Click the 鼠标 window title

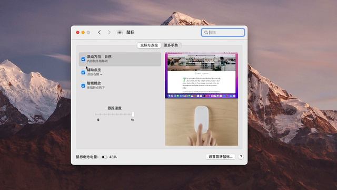pyautogui.click(x=130, y=32)
